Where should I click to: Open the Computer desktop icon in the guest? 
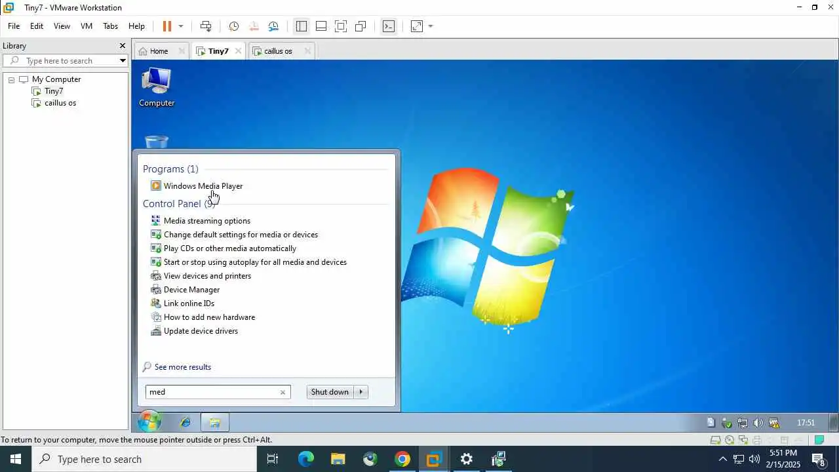(157, 87)
